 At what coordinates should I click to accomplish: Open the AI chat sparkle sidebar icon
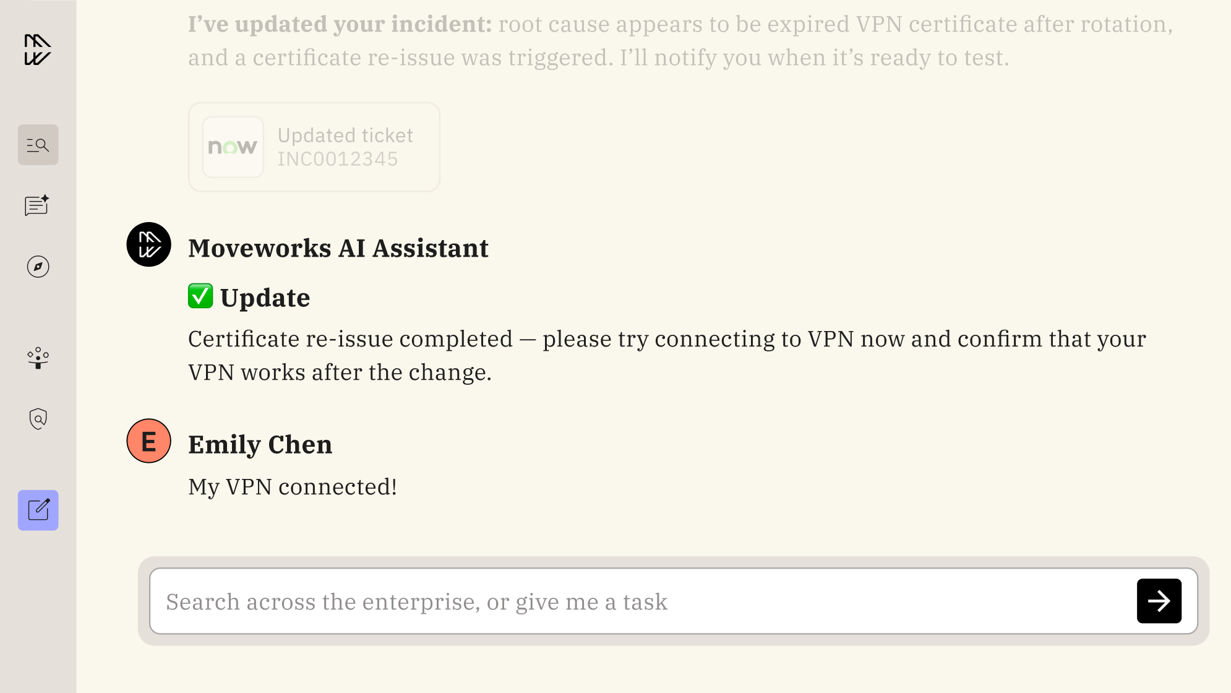(38, 205)
